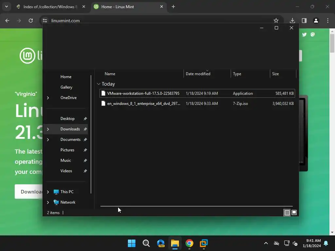Sort by the Size column header
This screenshot has width=335, height=251.
(283, 74)
